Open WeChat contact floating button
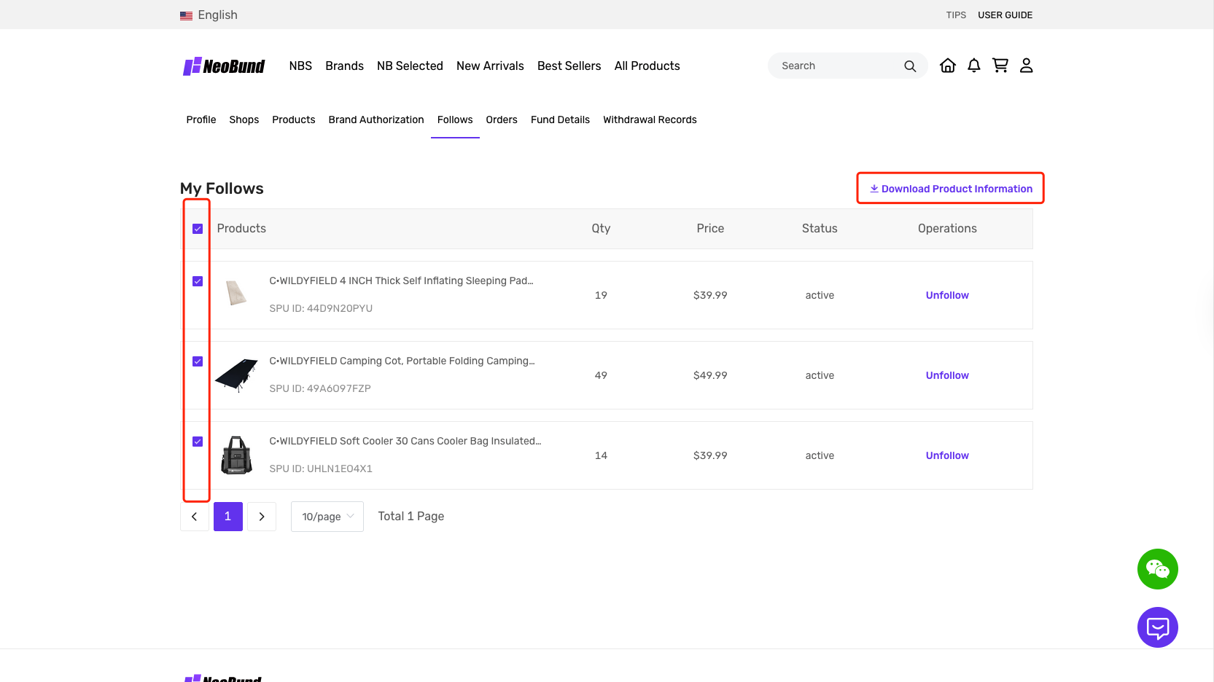This screenshot has height=682, width=1214. pyautogui.click(x=1158, y=569)
